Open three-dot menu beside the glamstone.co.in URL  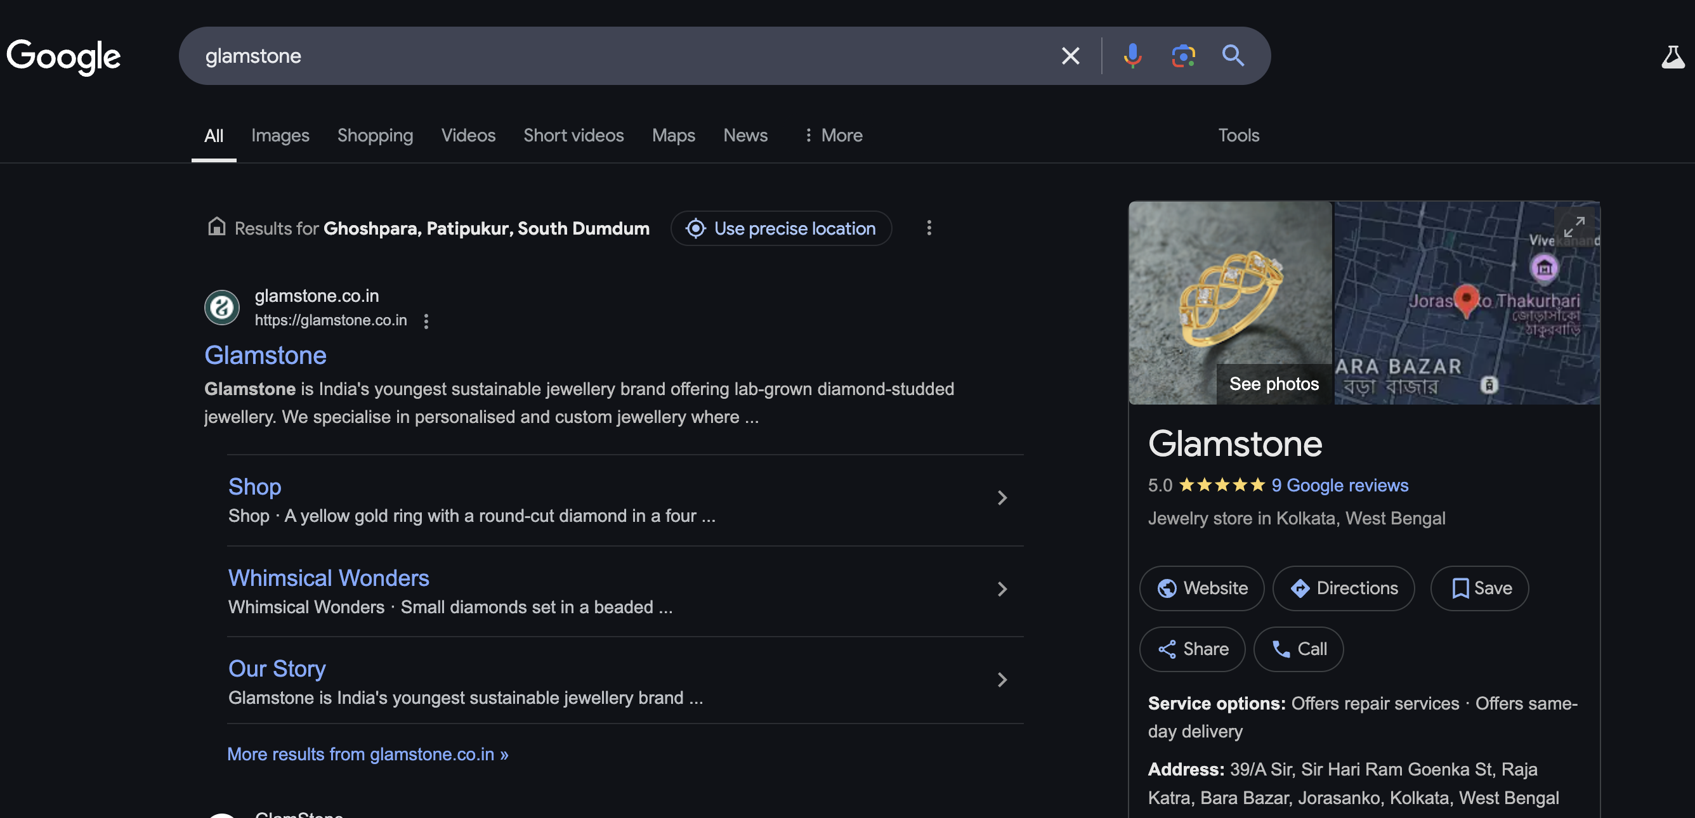pyautogui.click(x=426, y=321)
